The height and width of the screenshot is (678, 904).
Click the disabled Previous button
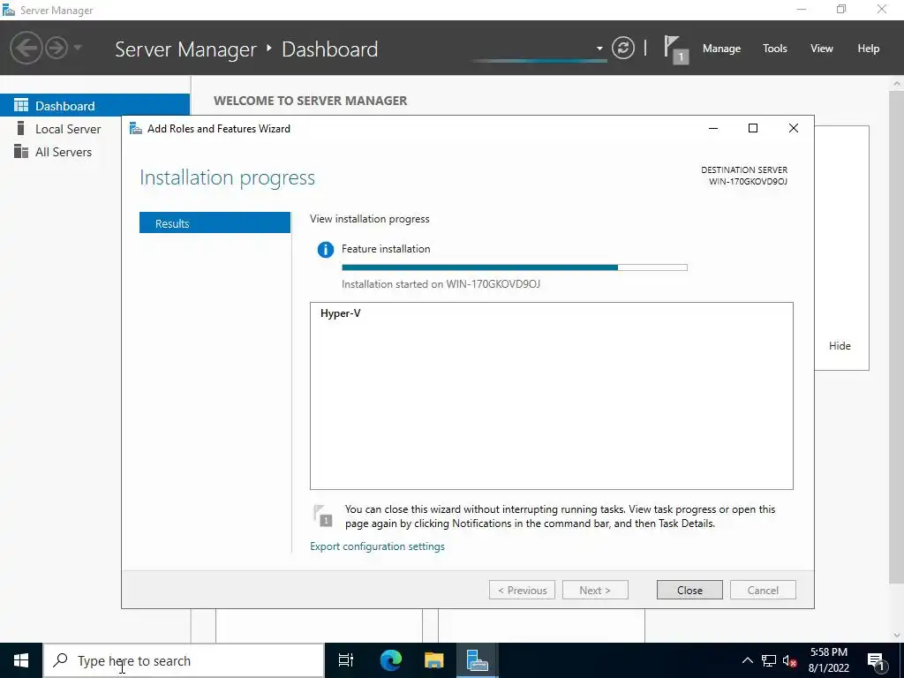tap(522, 590)
